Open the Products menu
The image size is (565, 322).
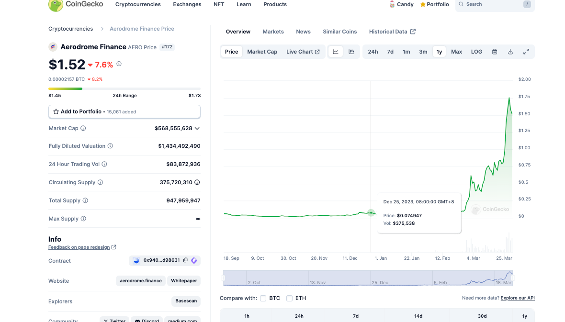275,4
